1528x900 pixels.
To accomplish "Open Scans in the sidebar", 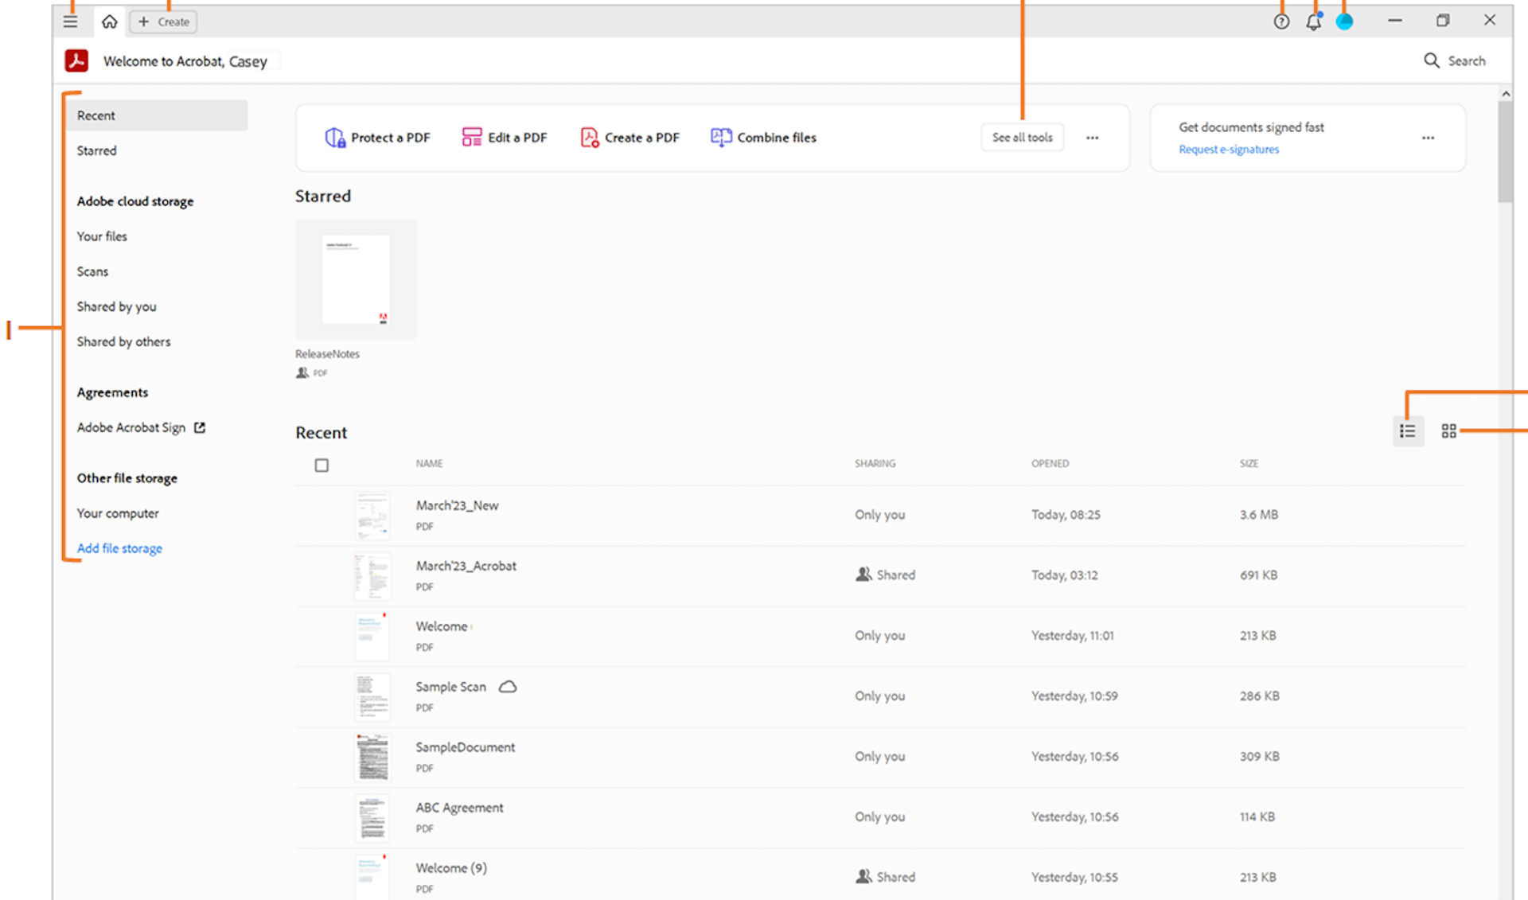I will [92, 271].
